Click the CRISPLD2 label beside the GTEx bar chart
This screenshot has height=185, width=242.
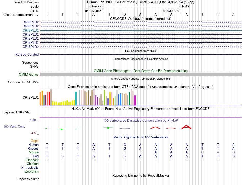[x=31, y=97]
